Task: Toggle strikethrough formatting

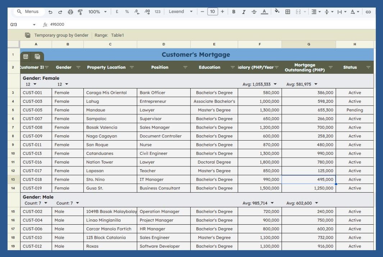Action: tap(254, 12)
